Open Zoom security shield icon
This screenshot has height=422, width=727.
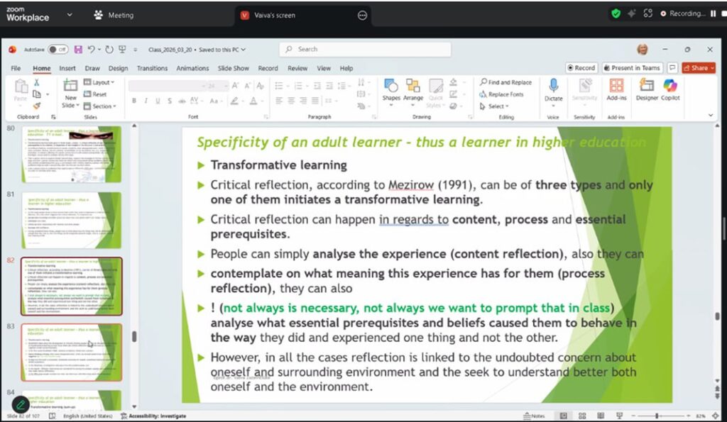(616, 13)
